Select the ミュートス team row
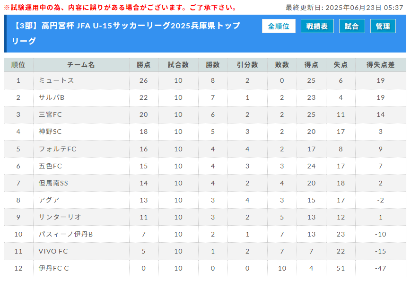 point(205,80)
